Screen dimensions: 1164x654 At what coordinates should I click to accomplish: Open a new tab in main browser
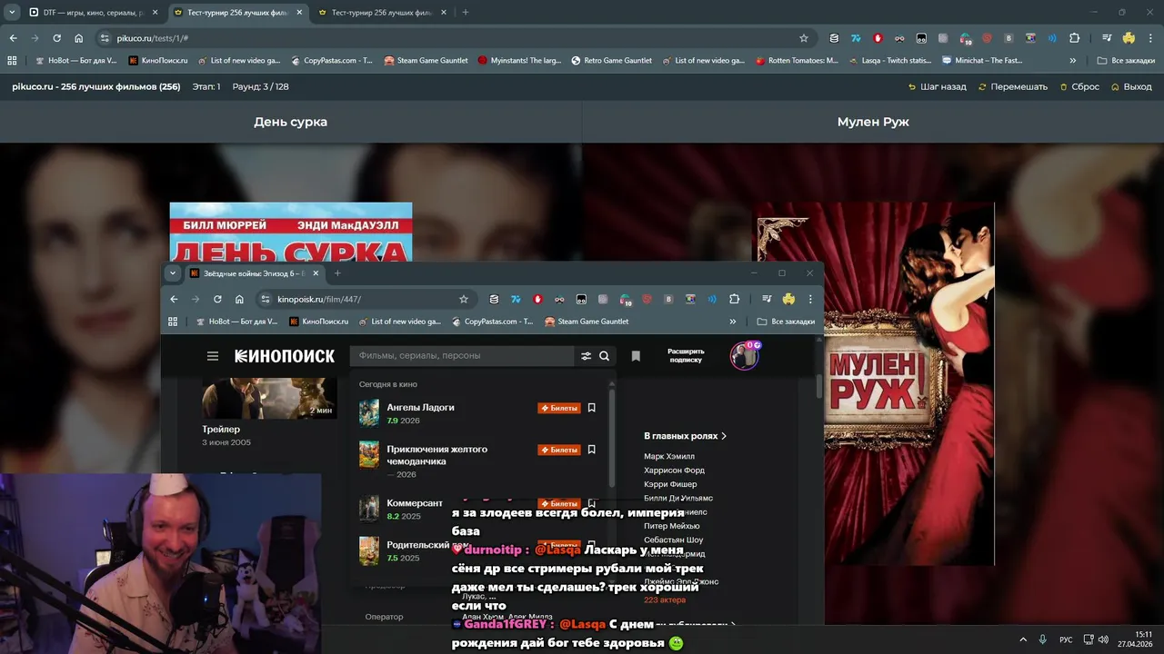pyautogui.click(x=466, y=13)
